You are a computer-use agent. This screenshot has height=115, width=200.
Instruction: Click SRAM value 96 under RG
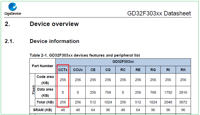(153, 110)
